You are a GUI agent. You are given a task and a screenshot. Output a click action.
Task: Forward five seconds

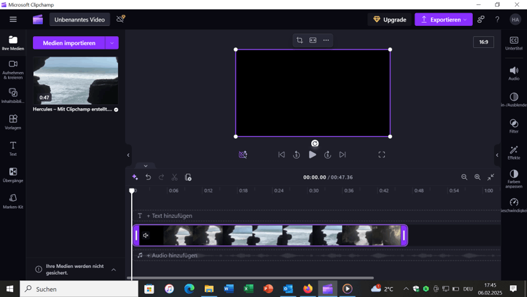coord(327,155)
